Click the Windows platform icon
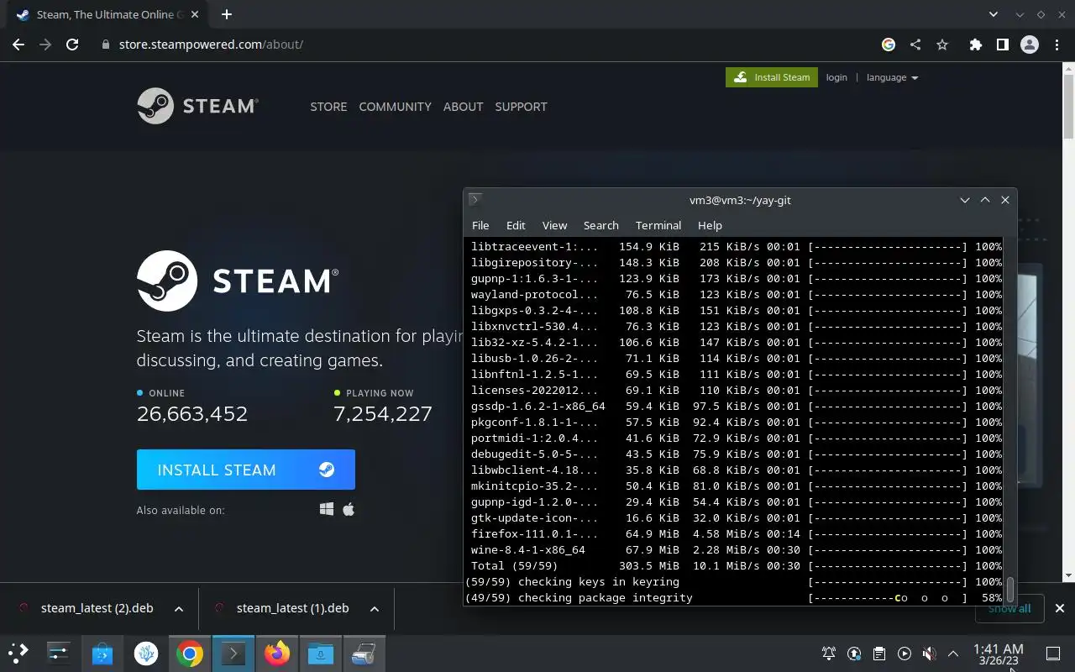1075x672 pixels. (x=327, y=509)
